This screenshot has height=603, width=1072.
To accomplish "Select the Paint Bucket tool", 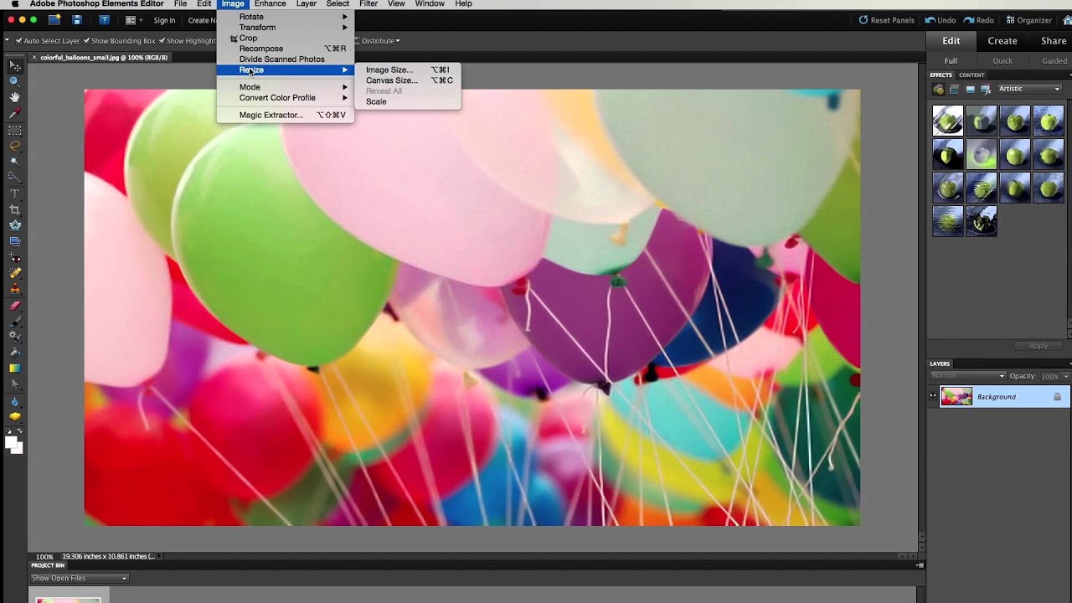I will pos(15,352).
